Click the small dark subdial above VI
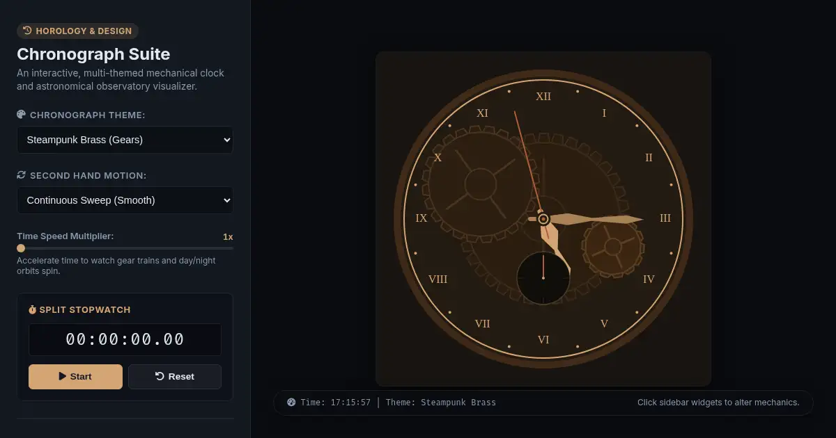The height and width of the screenshot is (438, 836). (x=543, y=278)
